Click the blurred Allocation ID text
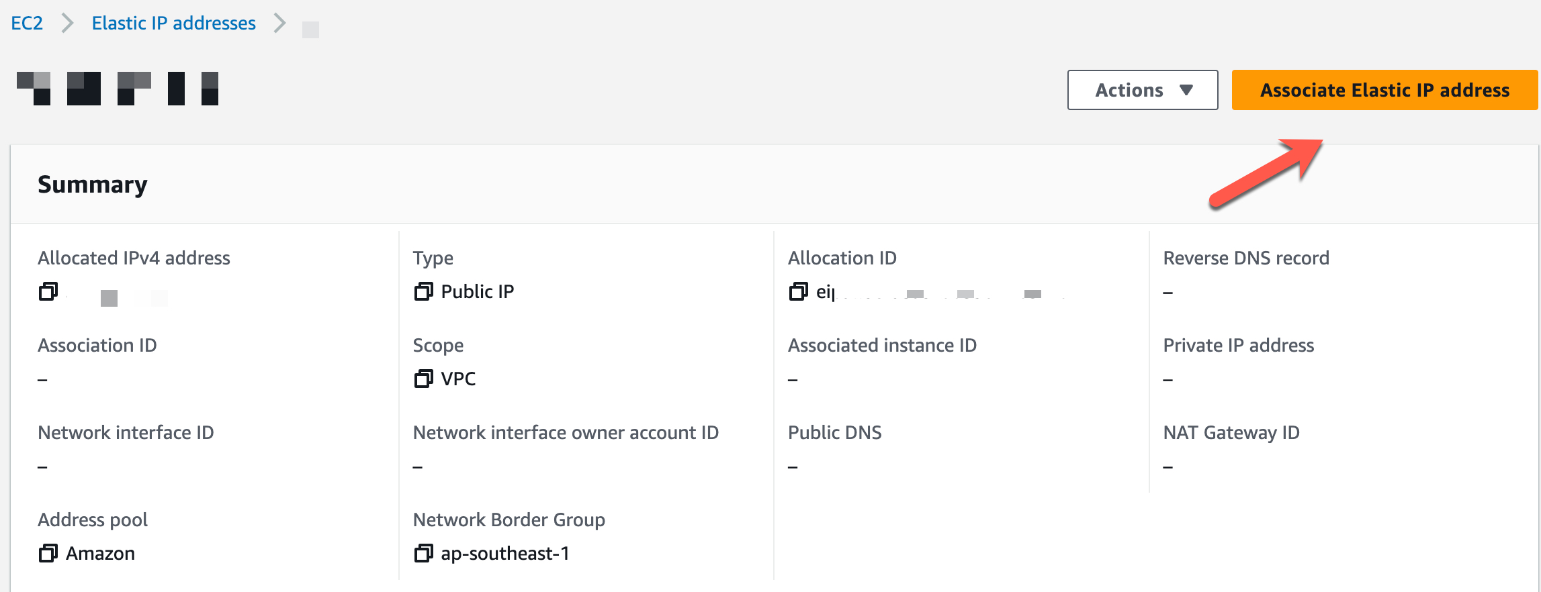1541x592 pixels. (x=940, y=293)
